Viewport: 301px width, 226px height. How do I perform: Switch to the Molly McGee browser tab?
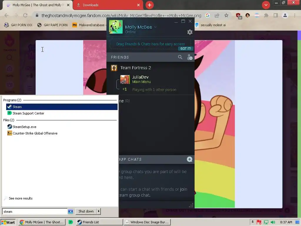pos(37,5)
